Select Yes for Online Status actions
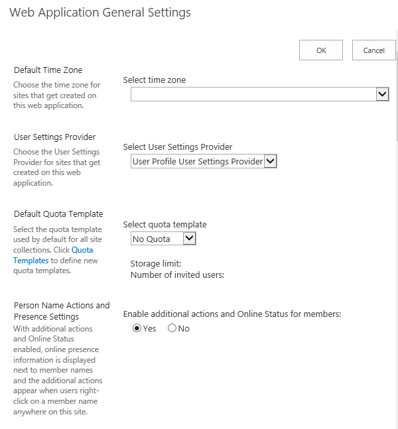Screen dimensions: 398x429 pyautogui.click(x=137, y=328)
